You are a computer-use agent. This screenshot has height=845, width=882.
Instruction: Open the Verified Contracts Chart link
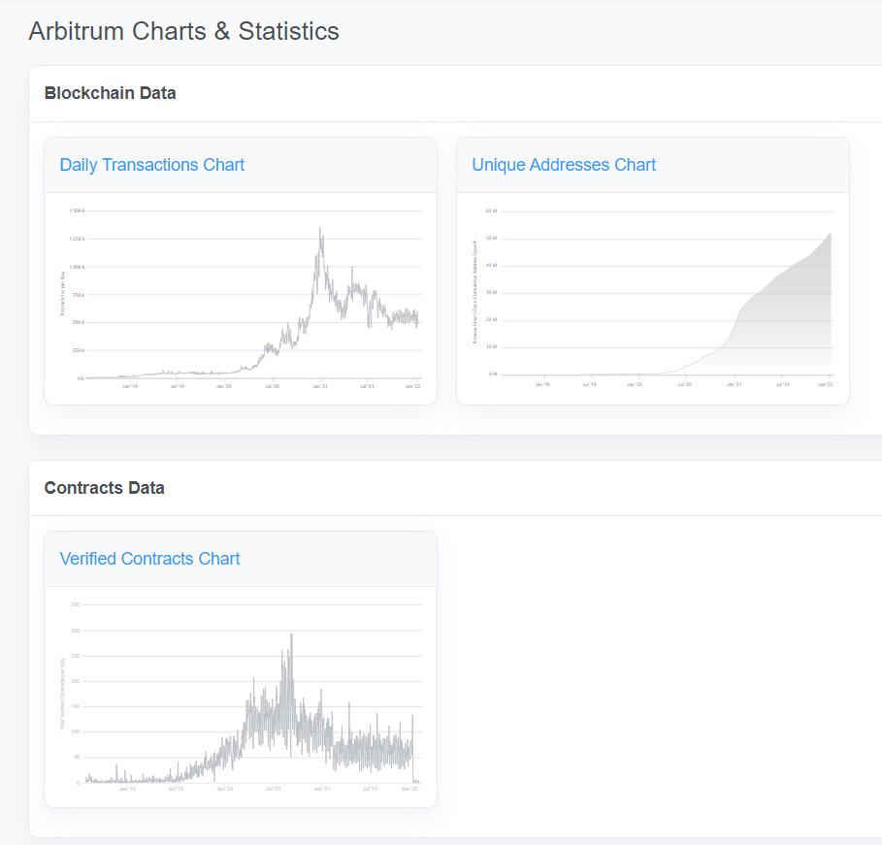(149, 559)
